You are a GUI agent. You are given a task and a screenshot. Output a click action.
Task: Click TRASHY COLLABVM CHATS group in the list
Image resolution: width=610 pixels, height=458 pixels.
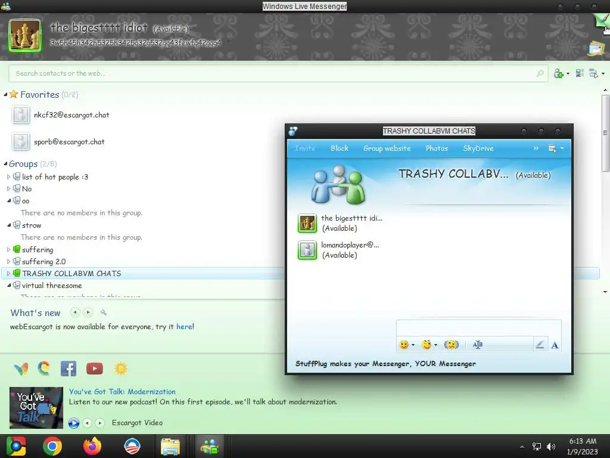71,273
